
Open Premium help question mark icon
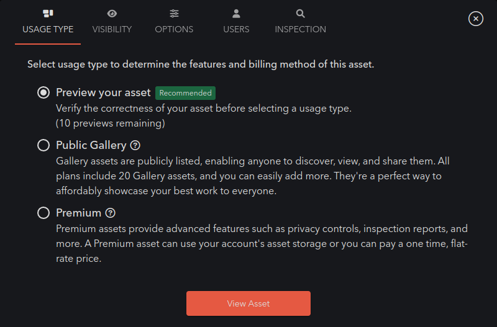click(x=111, y=213)
